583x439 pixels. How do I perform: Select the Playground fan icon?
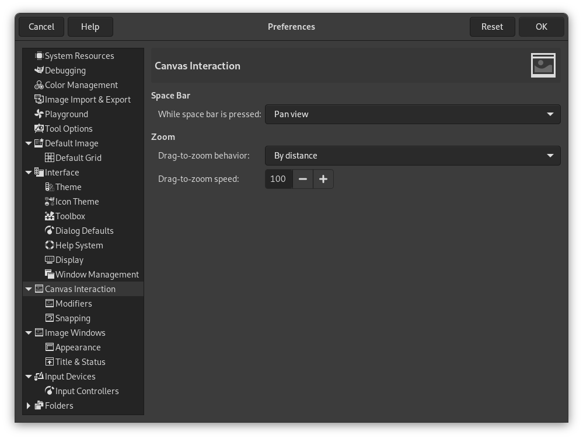coord(39,114)
